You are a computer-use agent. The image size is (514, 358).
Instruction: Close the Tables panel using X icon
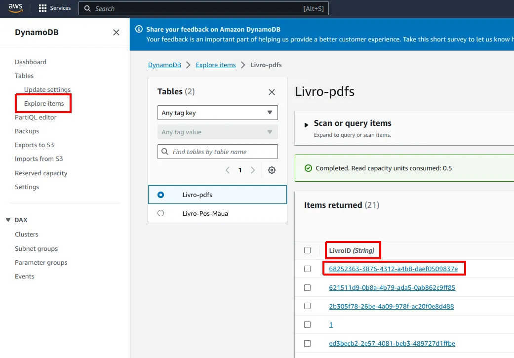[x=272, y=92]
